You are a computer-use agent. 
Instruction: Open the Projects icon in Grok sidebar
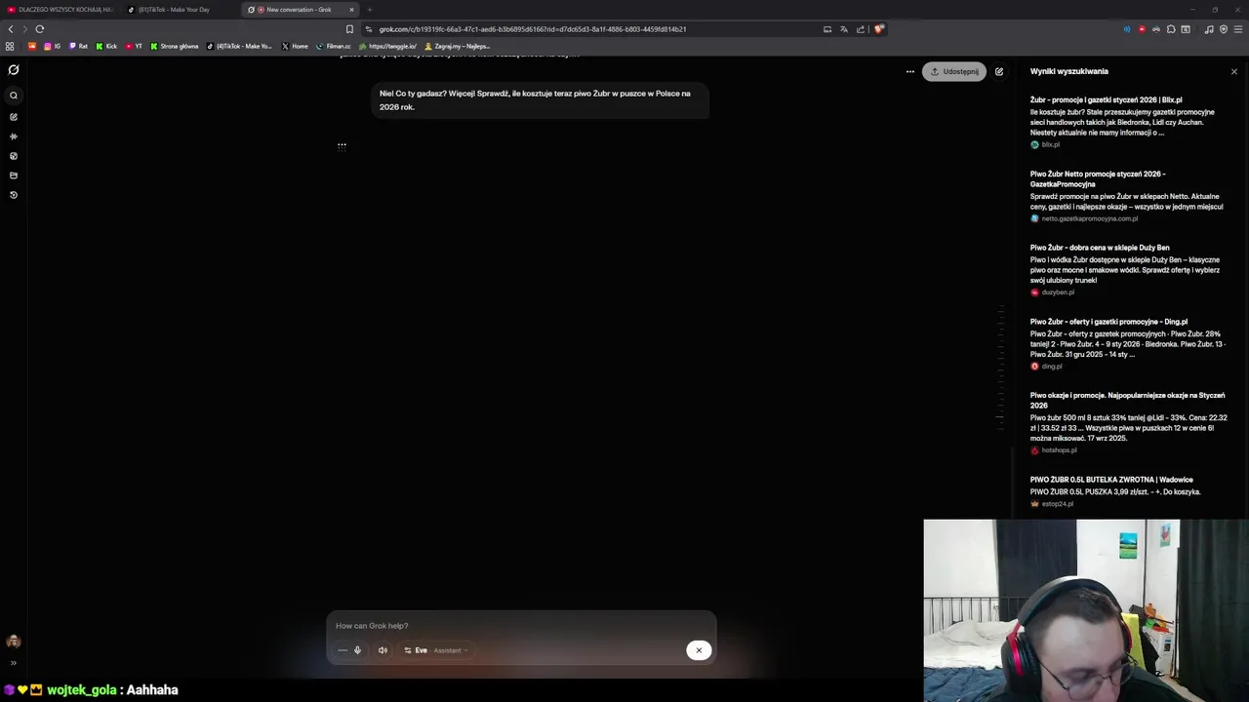coord(14,175)
